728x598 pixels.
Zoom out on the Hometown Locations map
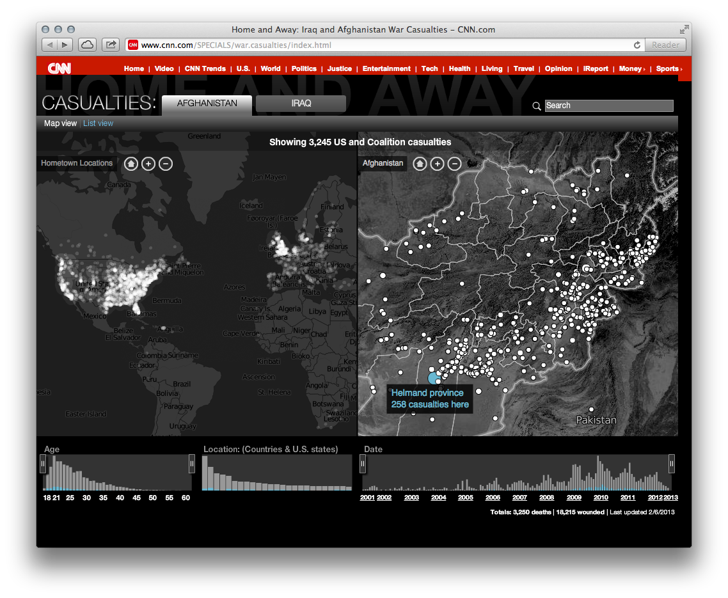pos(165,164)
